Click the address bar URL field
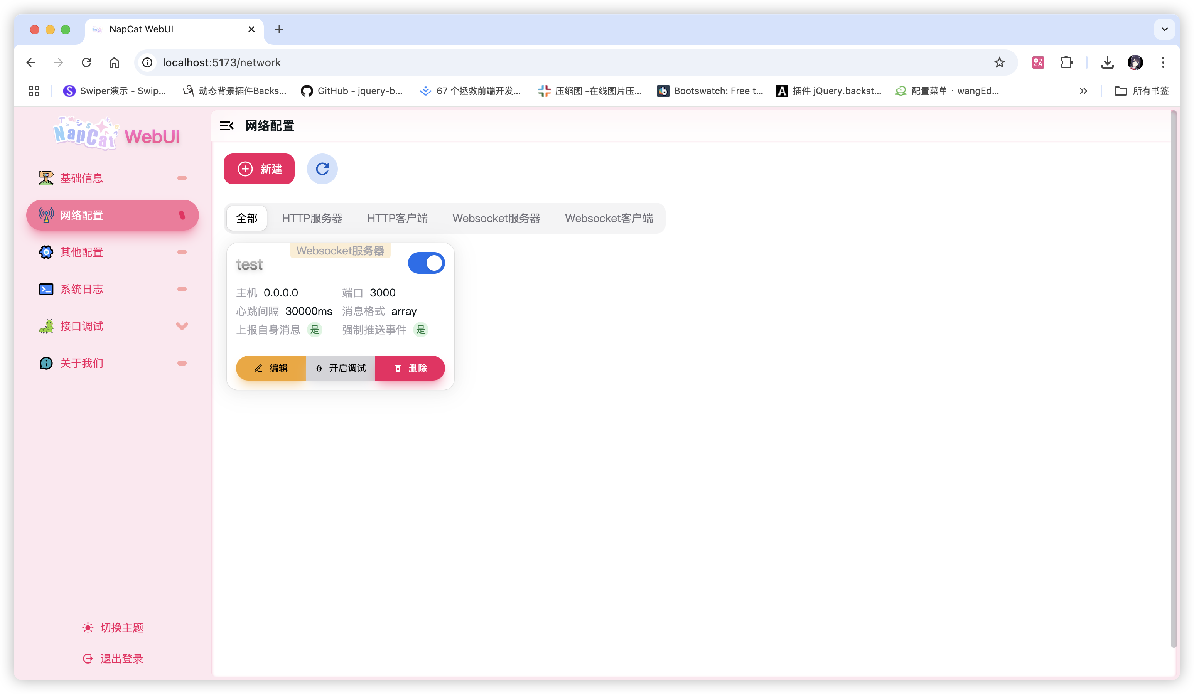The height and width of the screenshot is (694, 1194). point(576,62)
